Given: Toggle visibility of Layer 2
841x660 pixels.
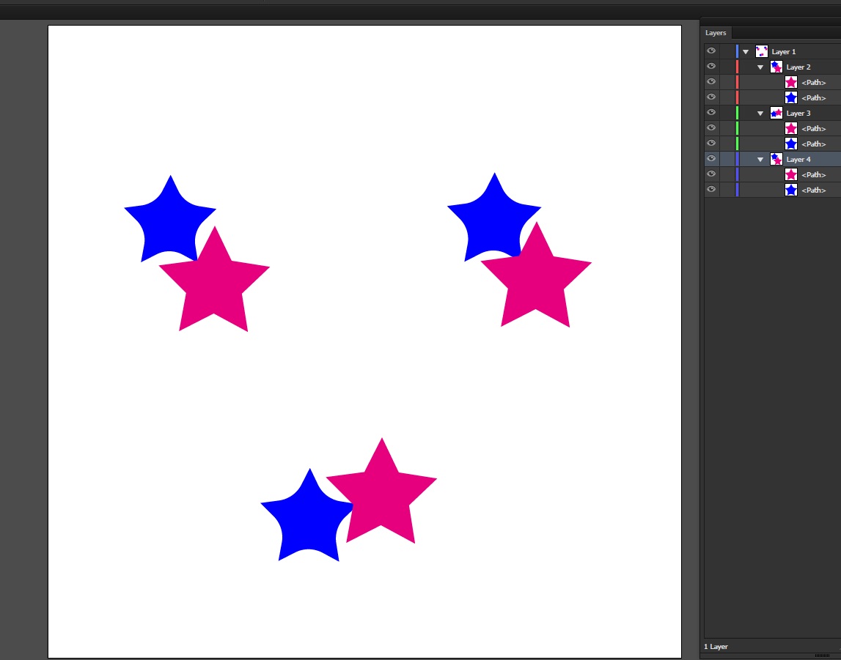Looking at the screenshot, I should click(711, 67).
